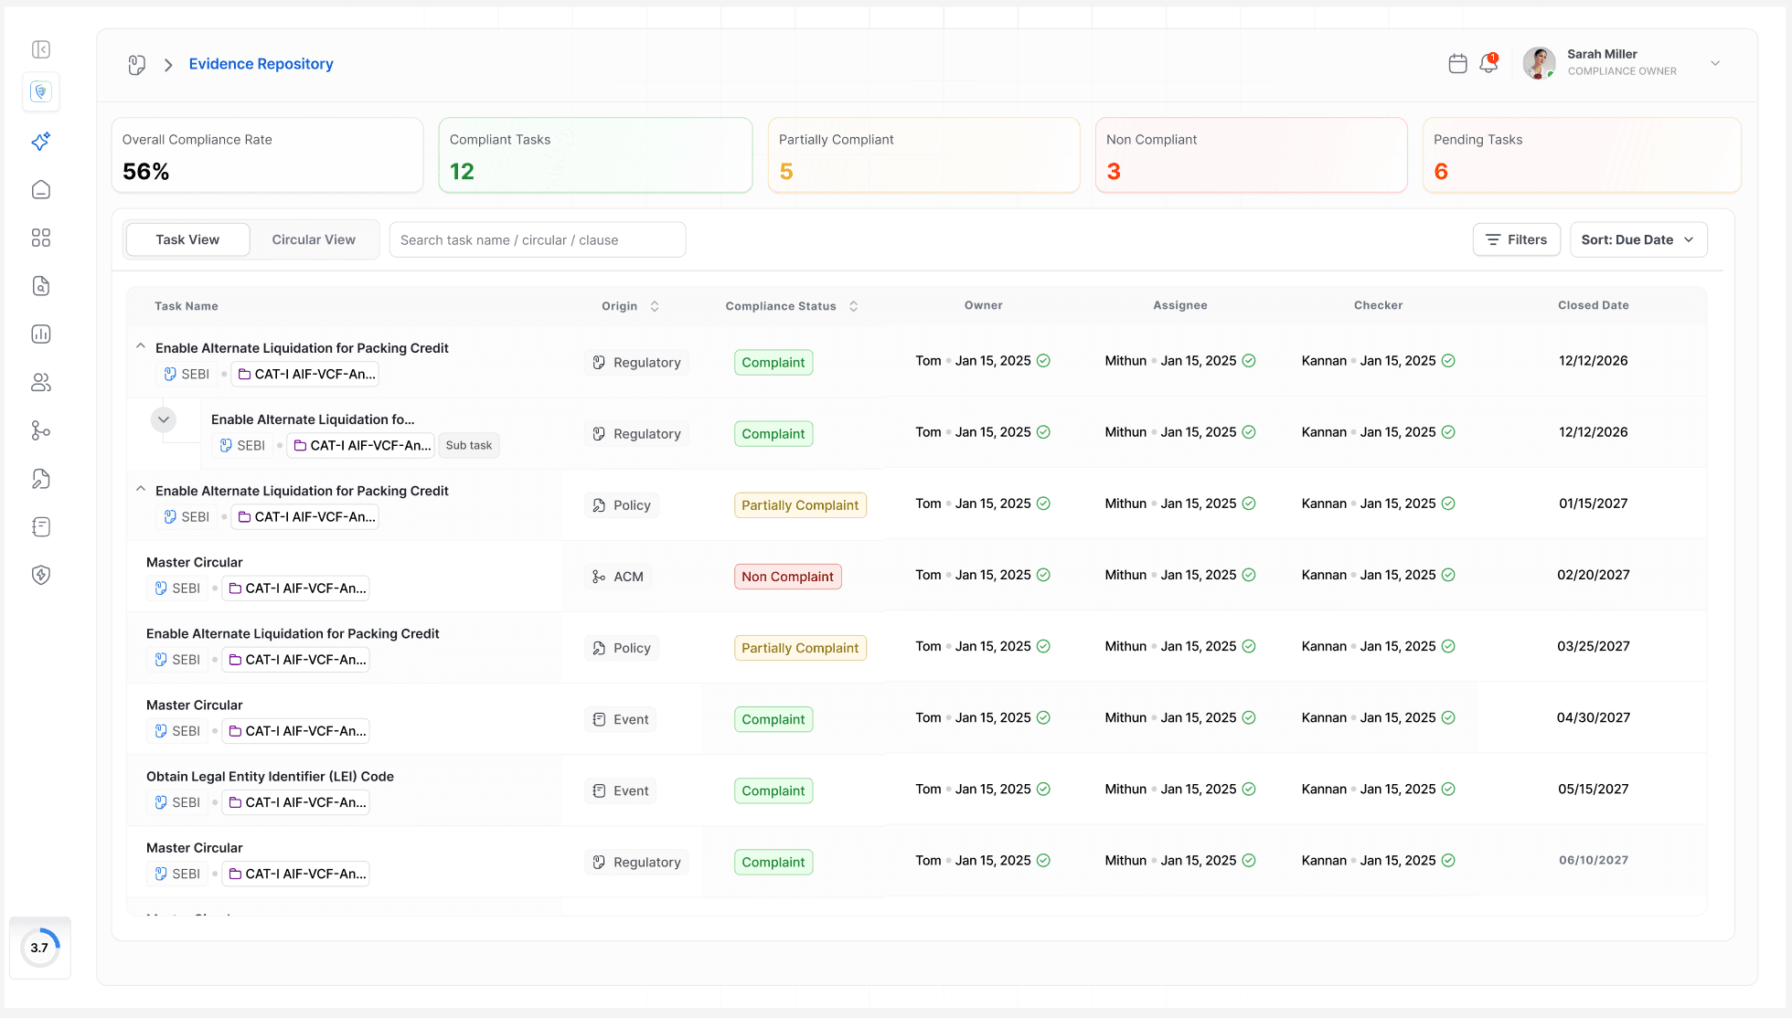Screen dimensions: 1792x1018
Task: Sort by the Compliance Status column
Action: click(x=853, y=306)
